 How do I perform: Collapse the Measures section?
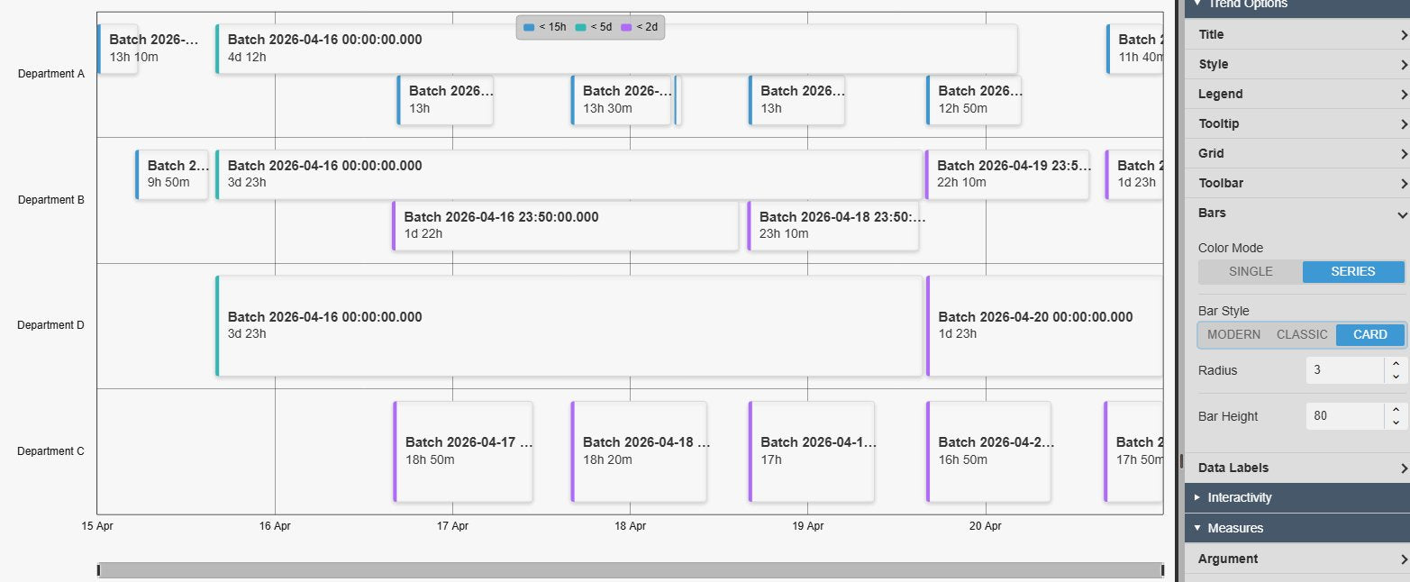pos(1297,528)
